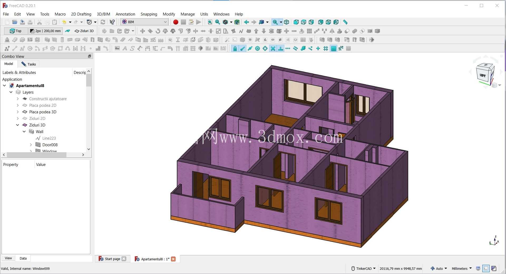The width and height of the screenshot is (506, 274).
Task: Click the Measure distance ruler icon
Action: [345, 22]
